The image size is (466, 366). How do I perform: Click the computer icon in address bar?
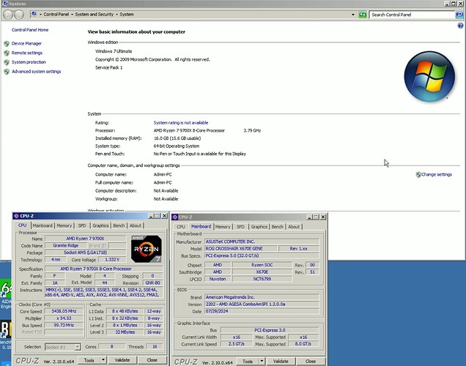34,14
